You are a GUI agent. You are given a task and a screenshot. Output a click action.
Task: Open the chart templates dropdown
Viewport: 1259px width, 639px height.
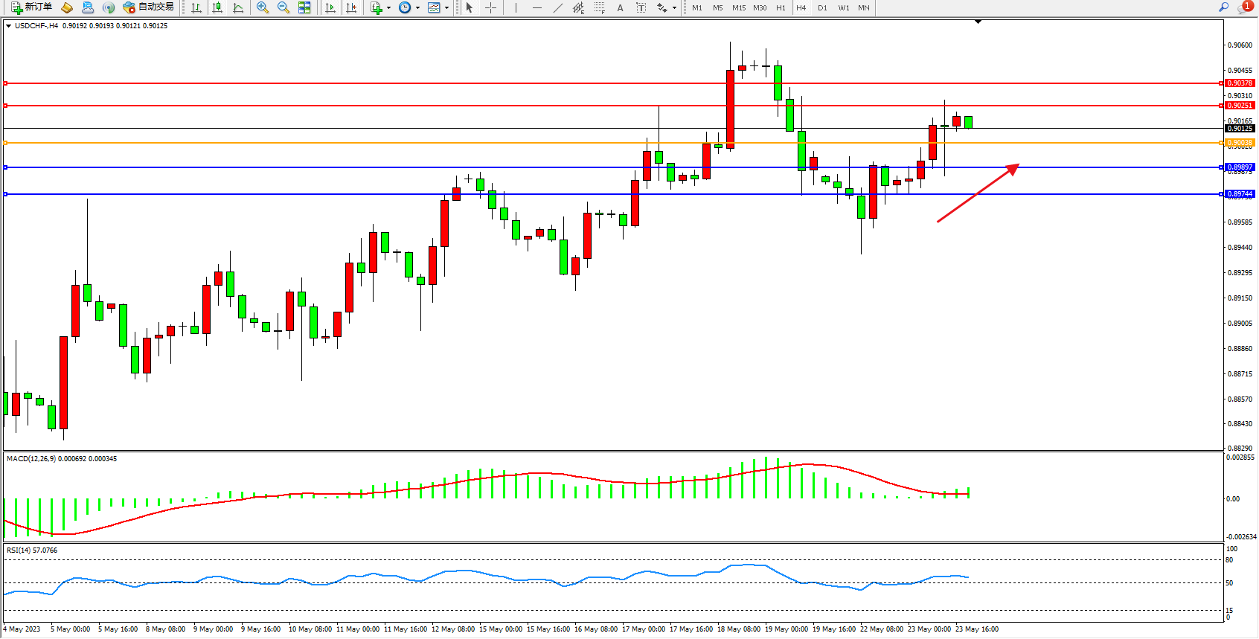446,8
